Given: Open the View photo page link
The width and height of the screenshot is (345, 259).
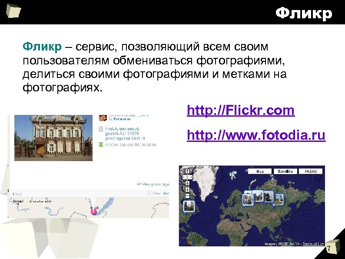Looking at the screenshot, I should (x=156, y=184).
